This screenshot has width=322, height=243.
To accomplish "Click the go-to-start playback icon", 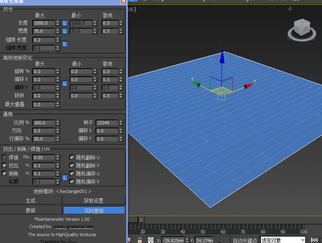I will point(314,240).
